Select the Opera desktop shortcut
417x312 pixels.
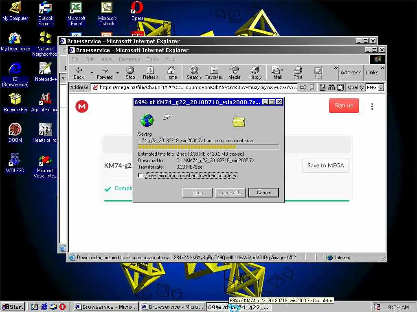[x=137, y=11]
